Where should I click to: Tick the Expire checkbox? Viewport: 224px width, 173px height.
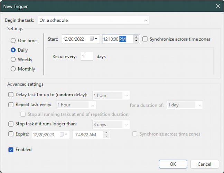(x=11, y=134)
